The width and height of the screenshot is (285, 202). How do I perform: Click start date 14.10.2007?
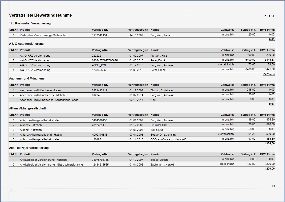[x=136, y=35]
